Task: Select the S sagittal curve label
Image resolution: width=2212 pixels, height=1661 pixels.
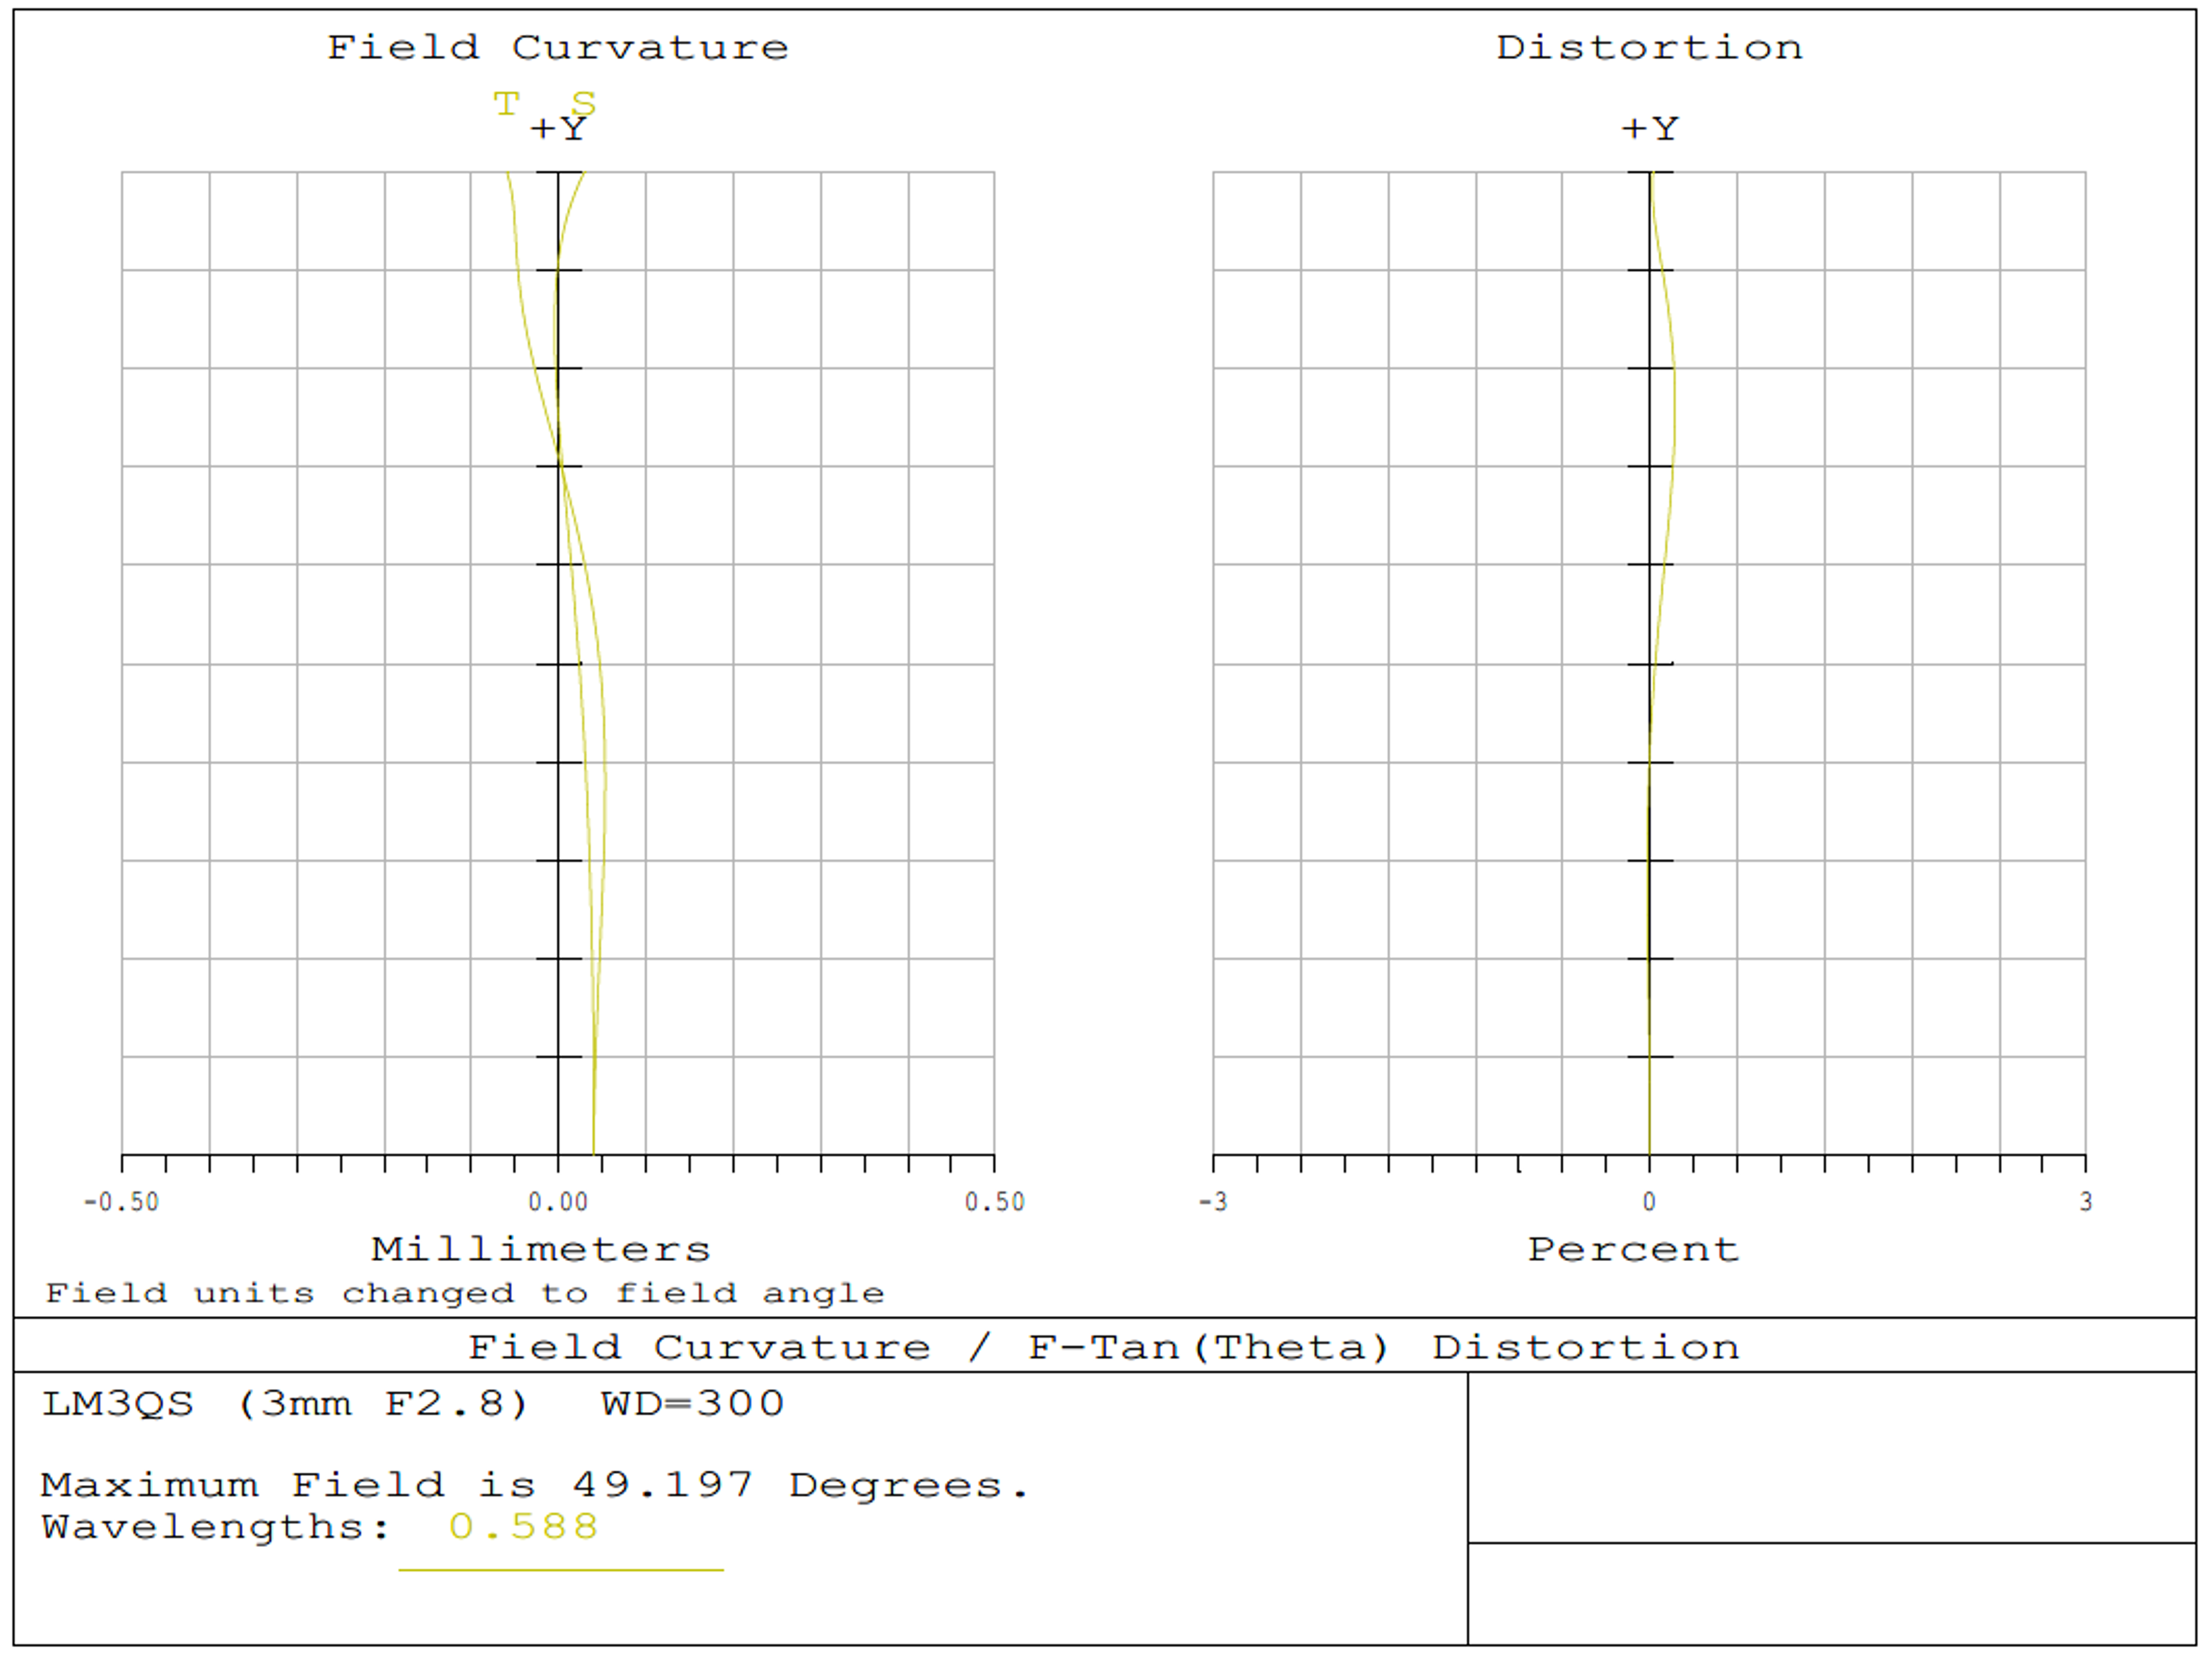Action: [583, 103]
